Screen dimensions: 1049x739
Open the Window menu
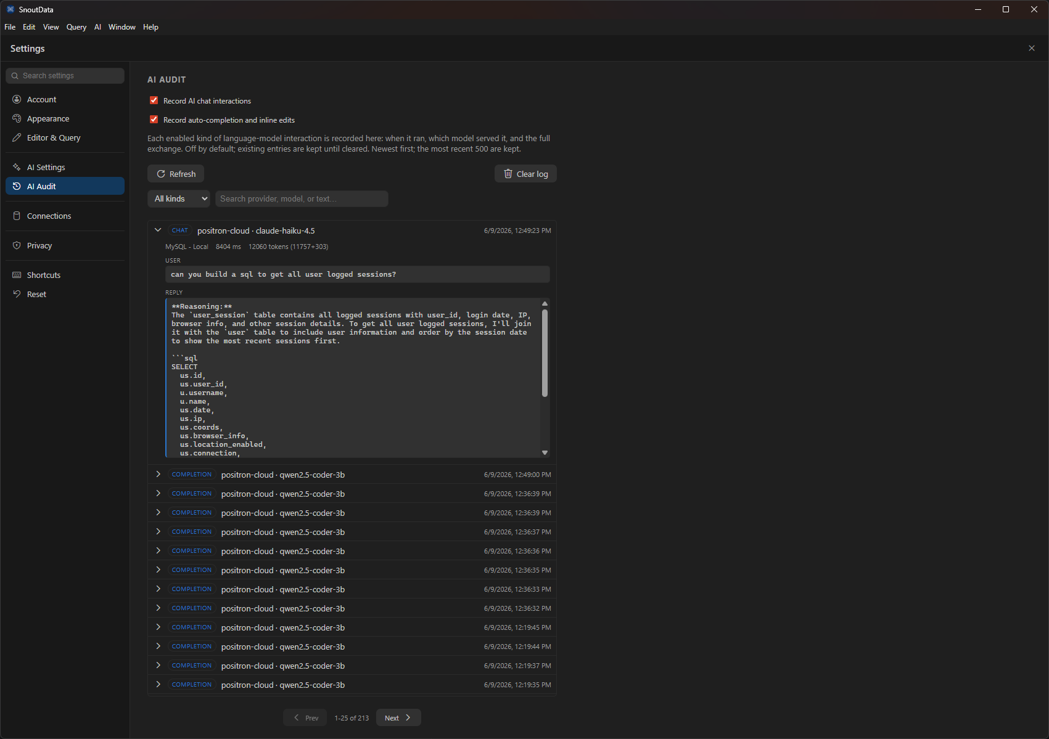click(x=122, y=27)
